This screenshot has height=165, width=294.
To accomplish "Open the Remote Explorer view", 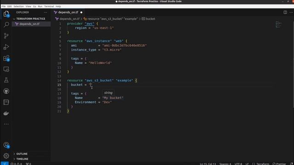I will [6, 69].
